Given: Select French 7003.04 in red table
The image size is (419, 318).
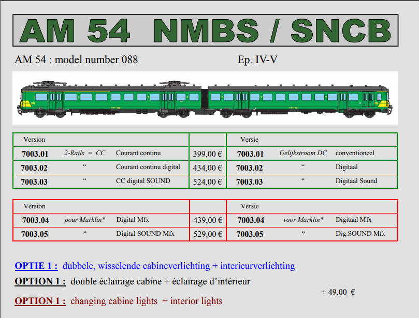Looking at the screenshot, I should click(x=36, y=220).
